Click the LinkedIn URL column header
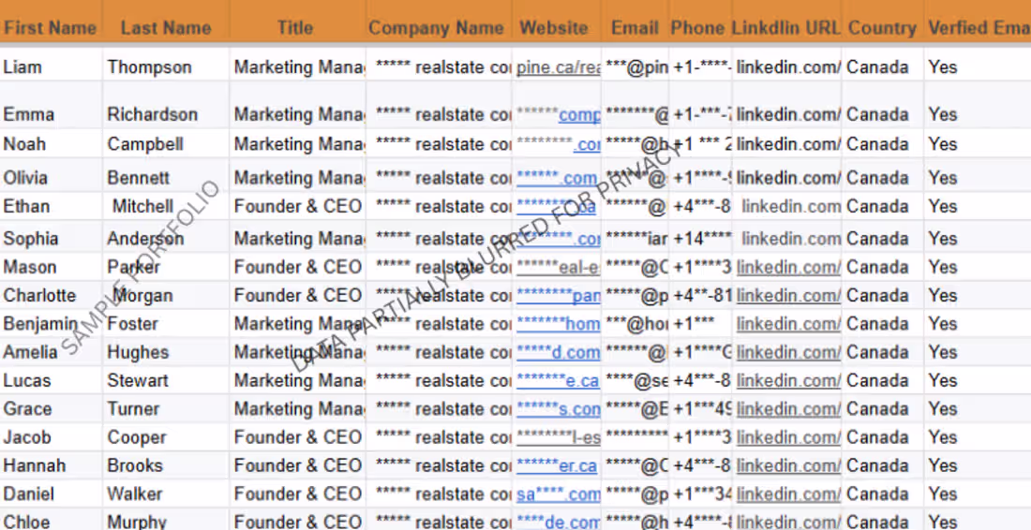 click(785, 27)
